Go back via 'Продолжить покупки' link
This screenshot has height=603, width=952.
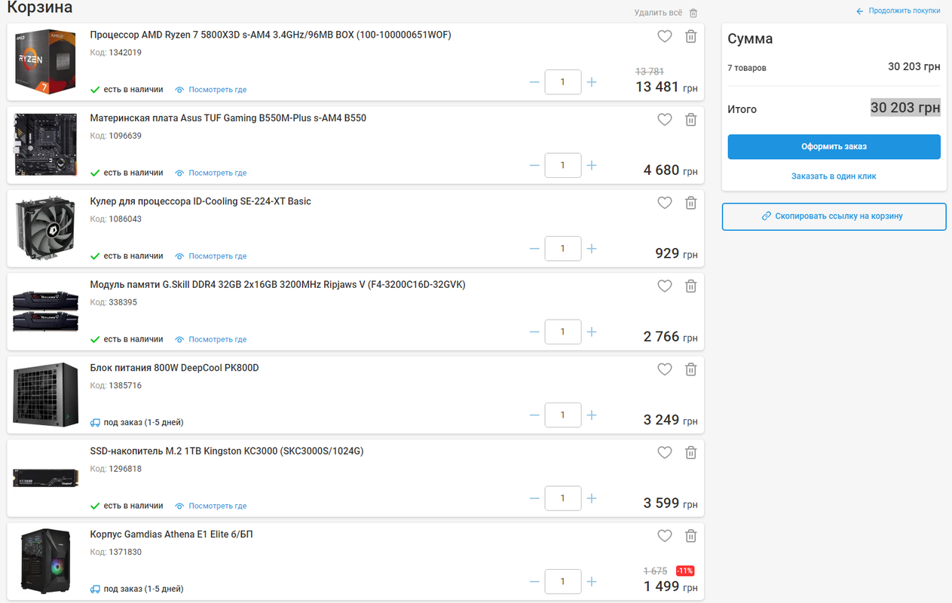tap(898, 11)
